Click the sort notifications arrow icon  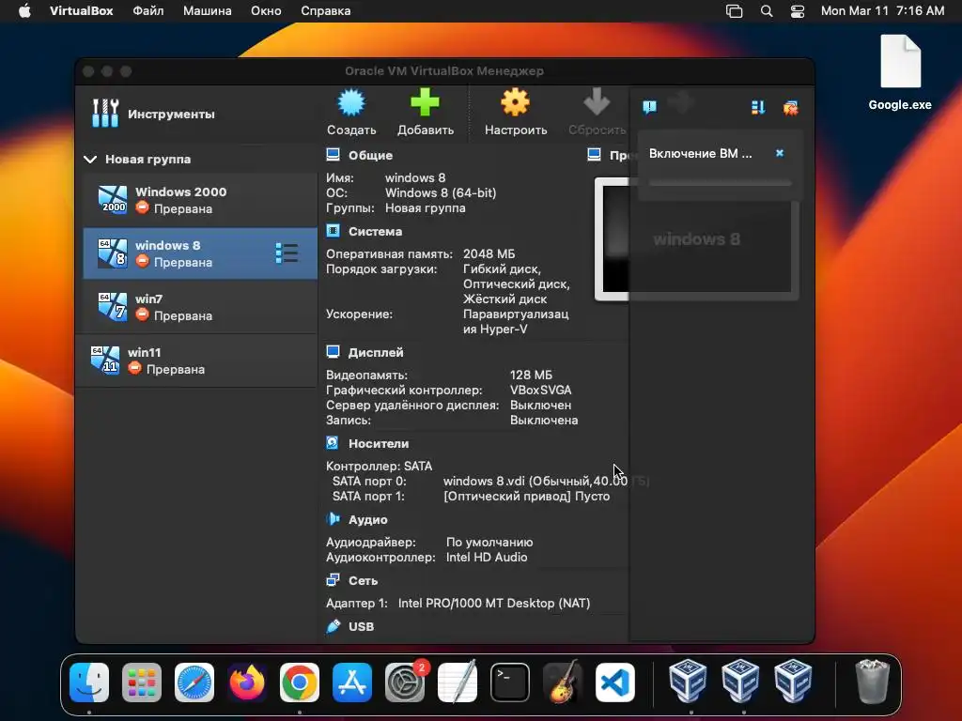pos(758,108)
